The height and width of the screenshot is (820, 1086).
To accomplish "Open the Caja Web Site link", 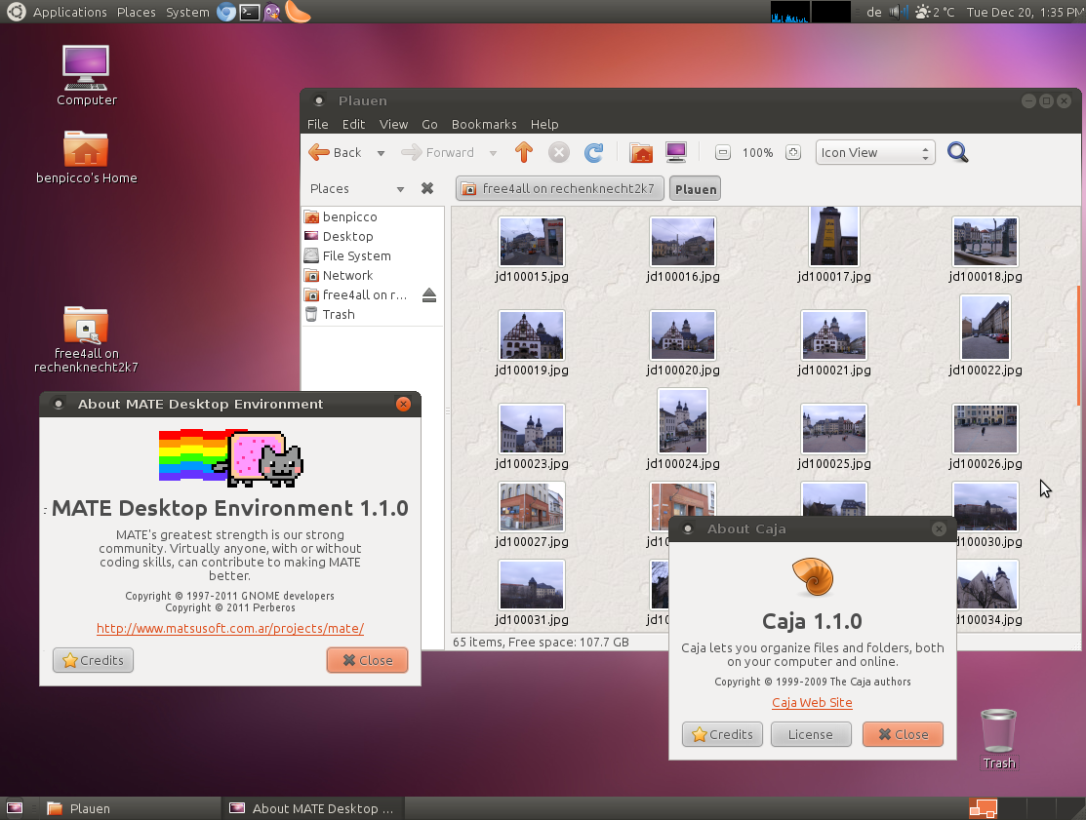I will (812, 702).
